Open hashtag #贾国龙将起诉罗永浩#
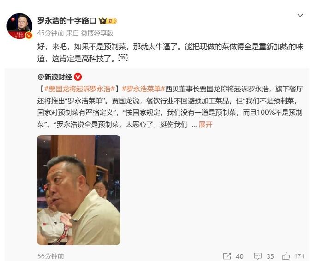Screen dimensions: 311x261 pos(79,89)
